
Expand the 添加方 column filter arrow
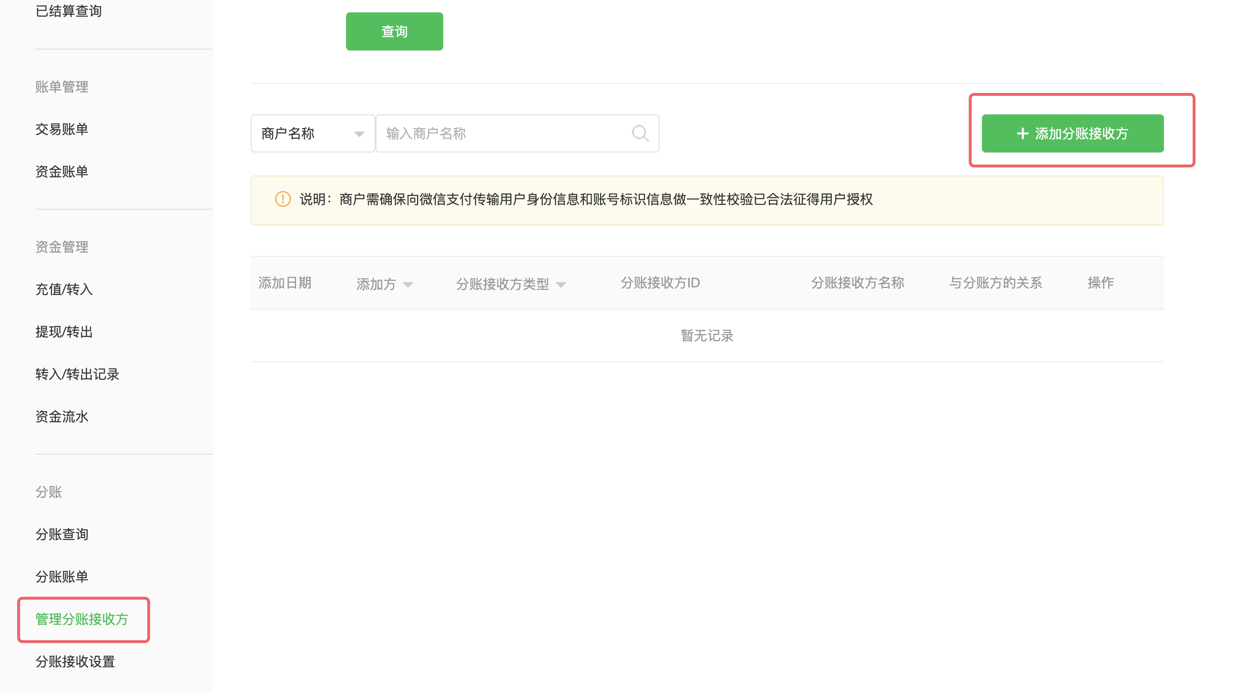[x=408, y=285]
